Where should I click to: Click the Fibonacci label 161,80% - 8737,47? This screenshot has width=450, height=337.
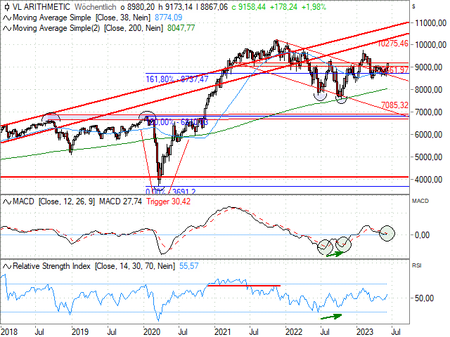177,79
